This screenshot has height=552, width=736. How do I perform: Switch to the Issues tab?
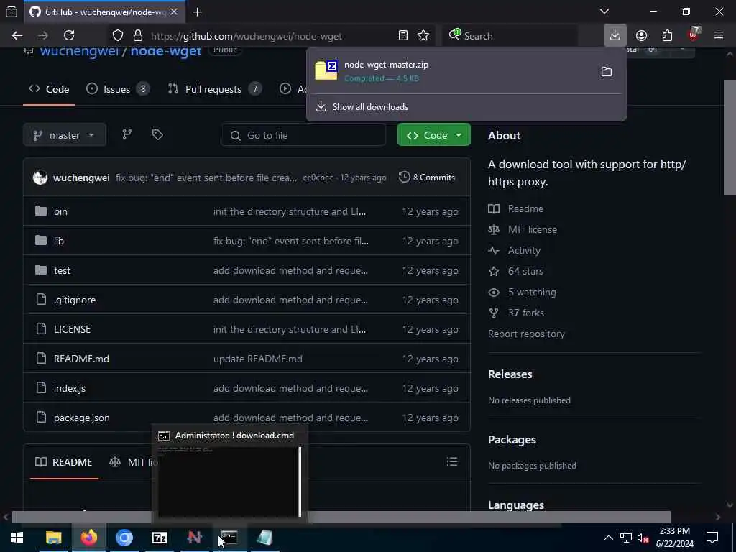tap(117, 89)
